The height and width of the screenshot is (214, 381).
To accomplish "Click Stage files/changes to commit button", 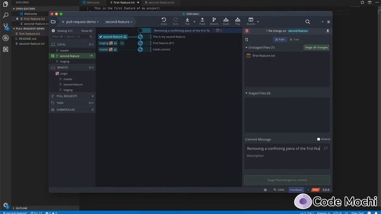I will coord(287,180).
